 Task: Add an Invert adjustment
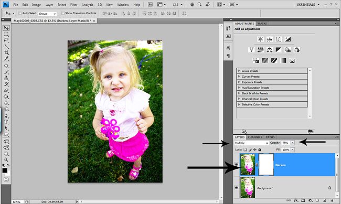point(256,60)
